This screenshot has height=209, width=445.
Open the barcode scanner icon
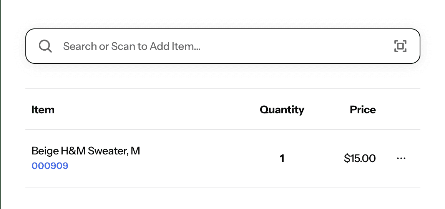tap(400, 46)
